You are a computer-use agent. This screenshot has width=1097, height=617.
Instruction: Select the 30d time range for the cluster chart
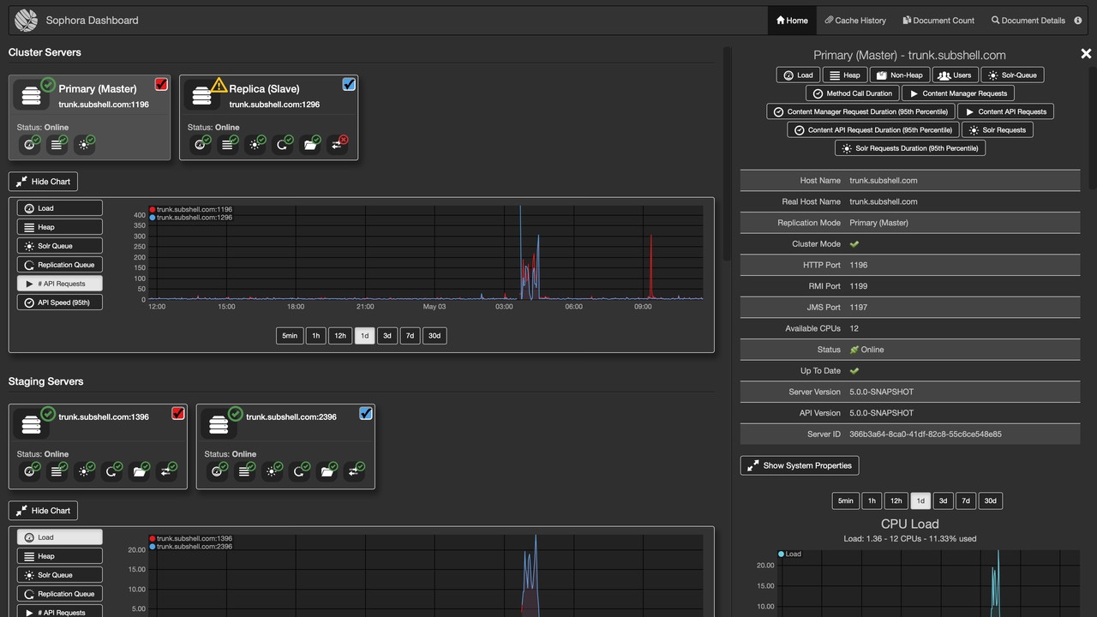coord(434,335)
